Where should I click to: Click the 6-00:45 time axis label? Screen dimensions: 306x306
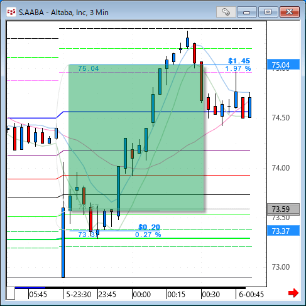(251, 295)
